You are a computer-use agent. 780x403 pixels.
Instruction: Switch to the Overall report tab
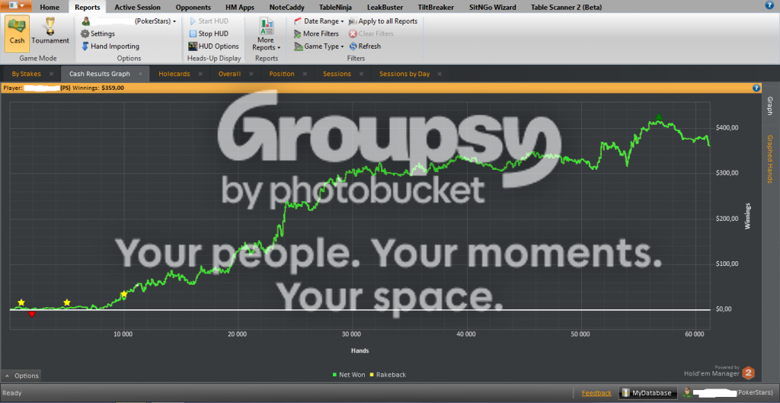(229, 74)
